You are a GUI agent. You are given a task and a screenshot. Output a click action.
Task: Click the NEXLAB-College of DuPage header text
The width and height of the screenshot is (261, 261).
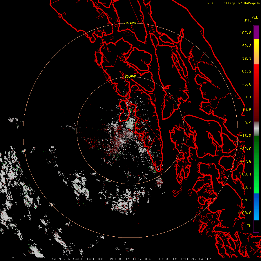[x=232, y=3]
